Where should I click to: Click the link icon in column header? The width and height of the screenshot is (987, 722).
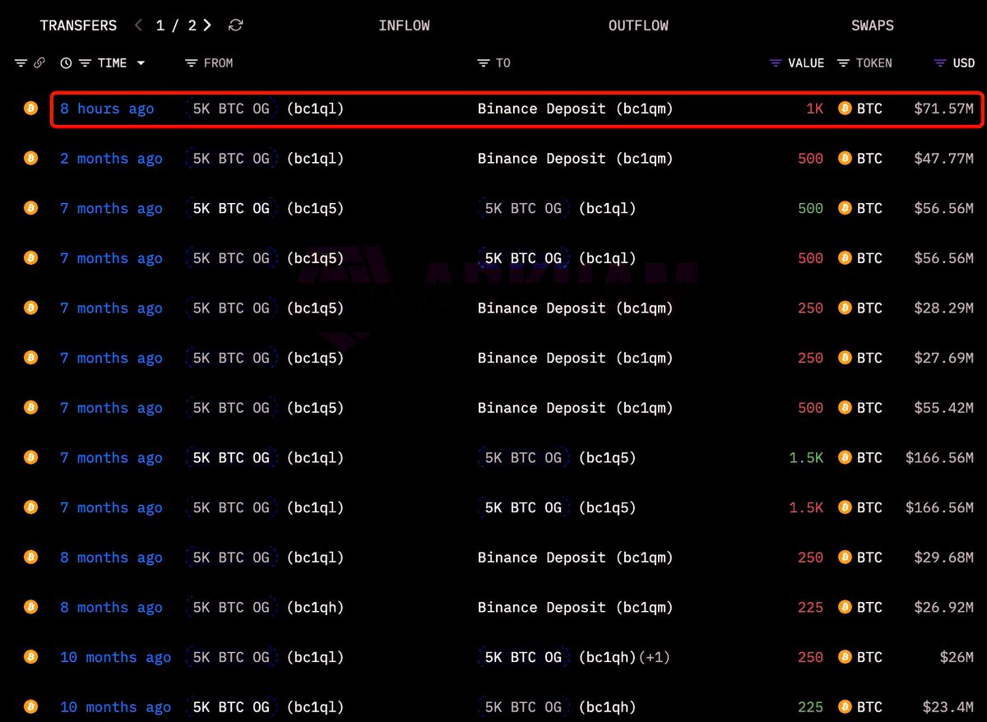coord(39,63)
